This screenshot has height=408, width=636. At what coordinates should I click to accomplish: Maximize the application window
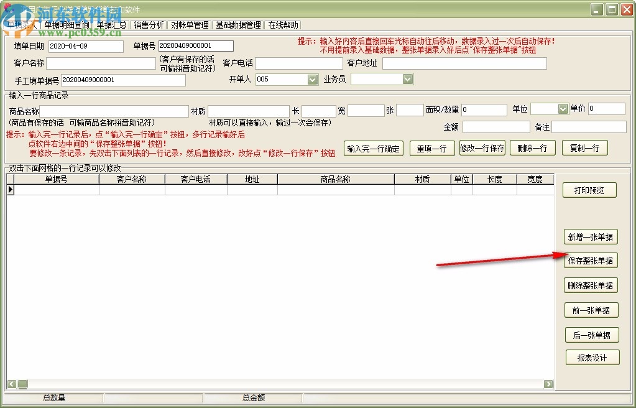tap(612, 9)
